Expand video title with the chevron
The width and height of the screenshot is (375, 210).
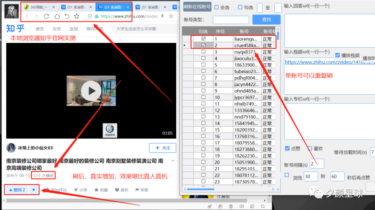[173, 161]
